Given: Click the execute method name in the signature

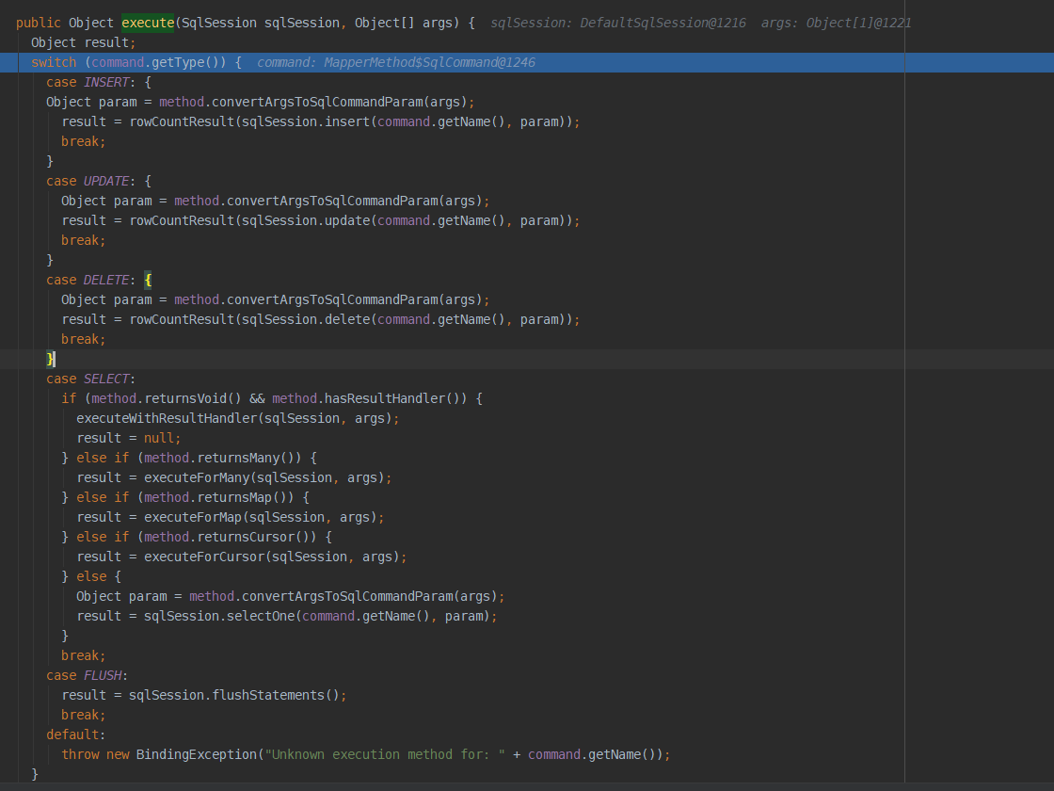Looking at the screenshot, I should coord(148,23).
